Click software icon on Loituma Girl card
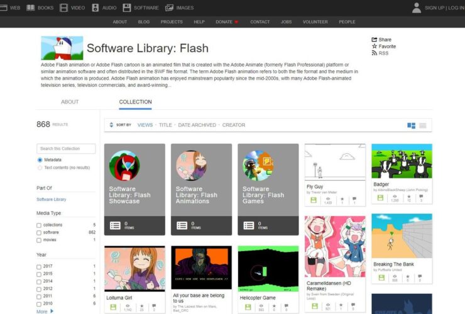The image size is (465, 314). coord(113,307)
